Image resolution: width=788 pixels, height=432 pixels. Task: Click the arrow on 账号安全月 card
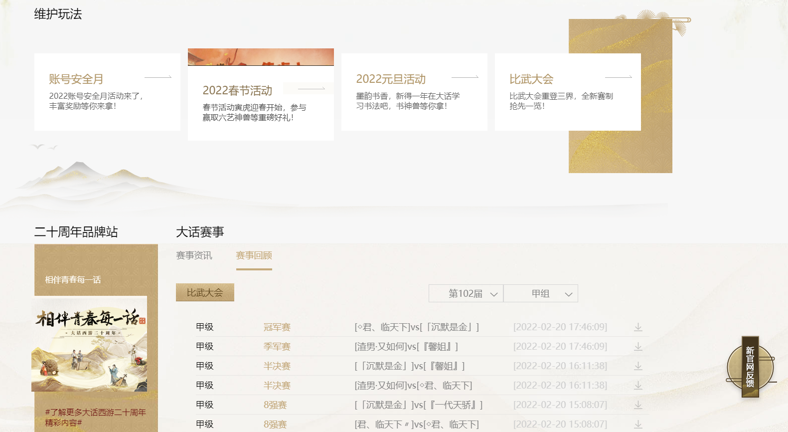click(x=158, y=77)
